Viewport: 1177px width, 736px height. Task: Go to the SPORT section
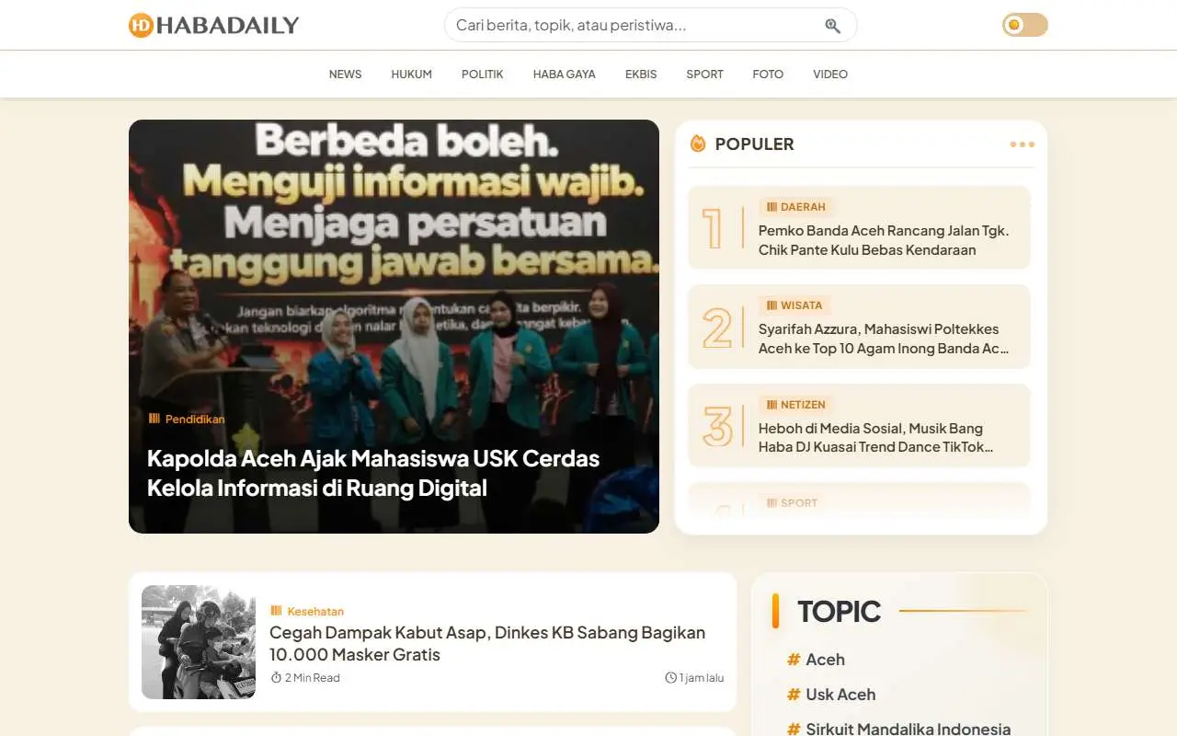[x=704, y=75]
